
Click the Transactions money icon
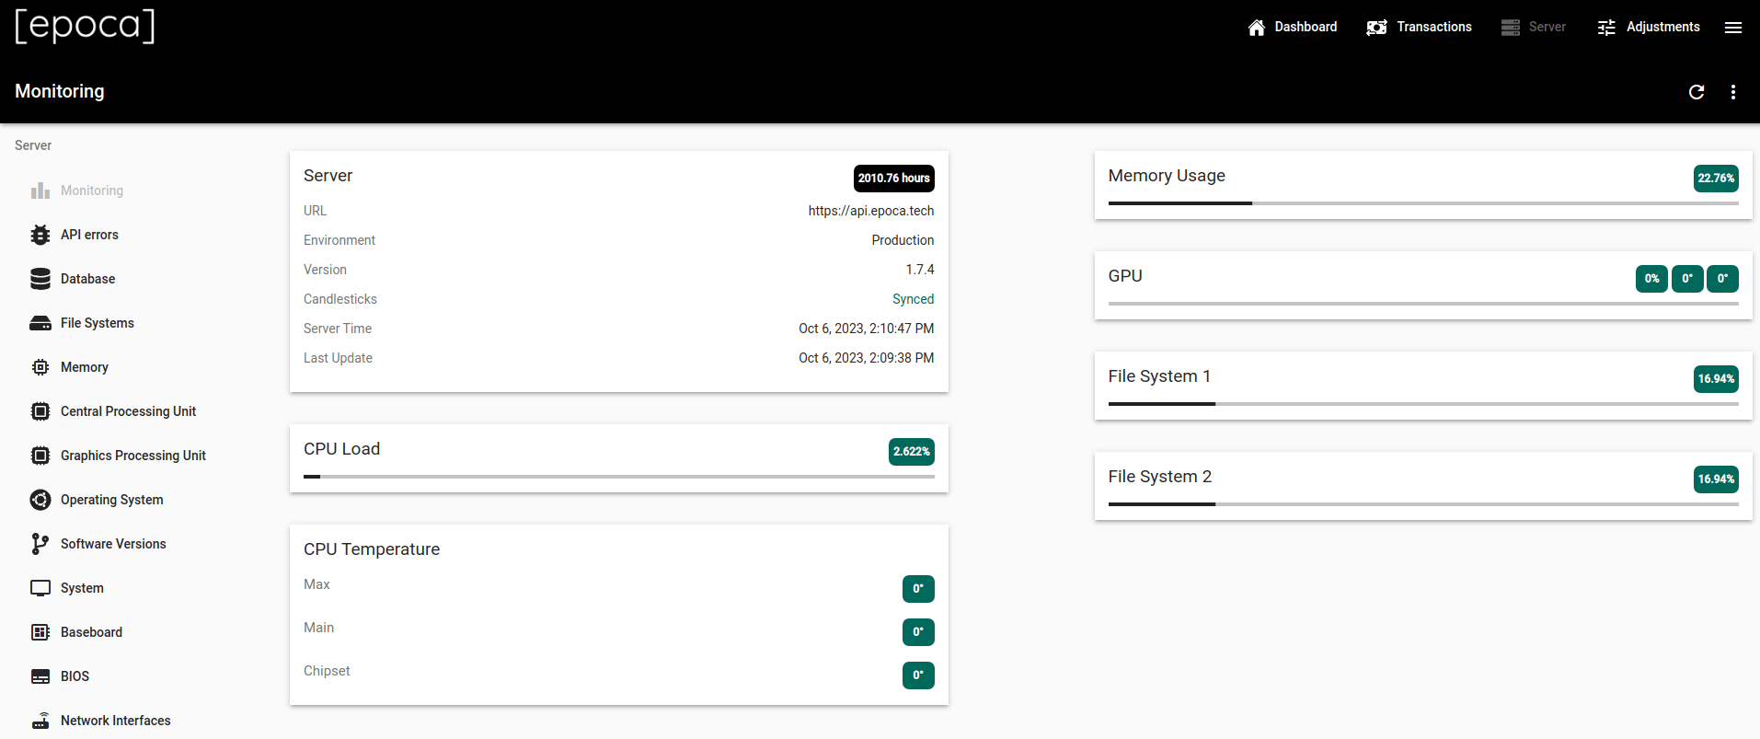pos(1377,28)
